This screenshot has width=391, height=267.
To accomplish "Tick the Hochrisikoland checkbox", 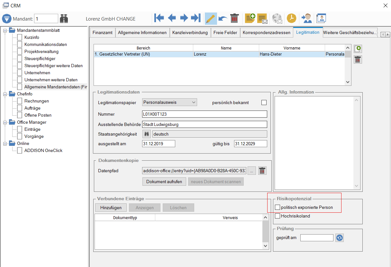I will click(x=277, y=216).
